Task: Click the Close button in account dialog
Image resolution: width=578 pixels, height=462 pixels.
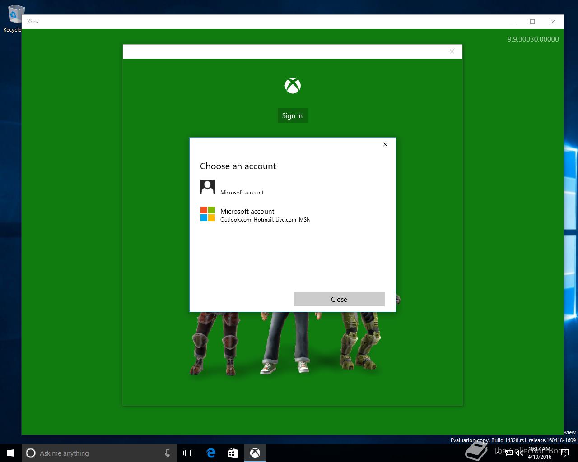Action: coord(339,299)
